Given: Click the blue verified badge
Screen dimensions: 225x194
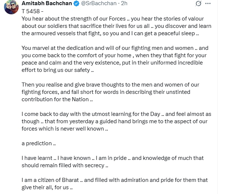Looking at the screenshot, I should [76, 4].
